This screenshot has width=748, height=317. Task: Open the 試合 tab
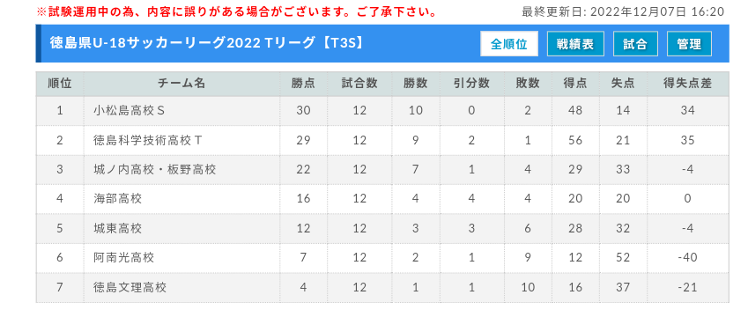pos(635,44)
